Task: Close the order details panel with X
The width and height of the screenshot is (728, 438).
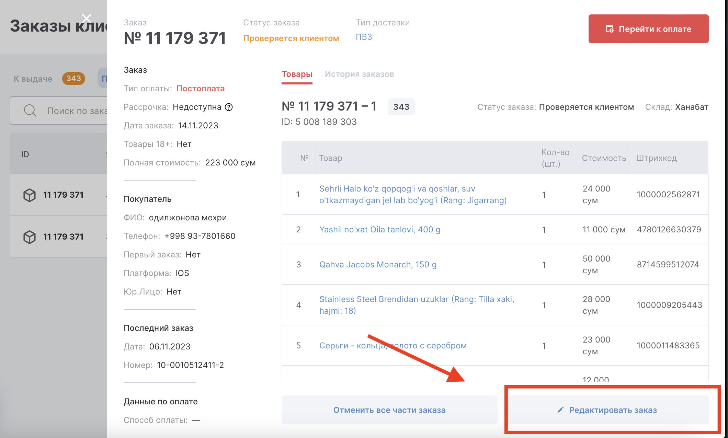Action: coord(87,18)
